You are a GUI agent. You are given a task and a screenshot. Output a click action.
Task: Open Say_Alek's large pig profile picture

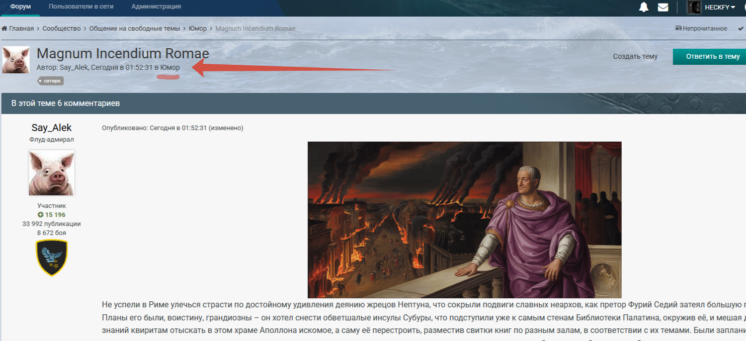tap(51, 173)
